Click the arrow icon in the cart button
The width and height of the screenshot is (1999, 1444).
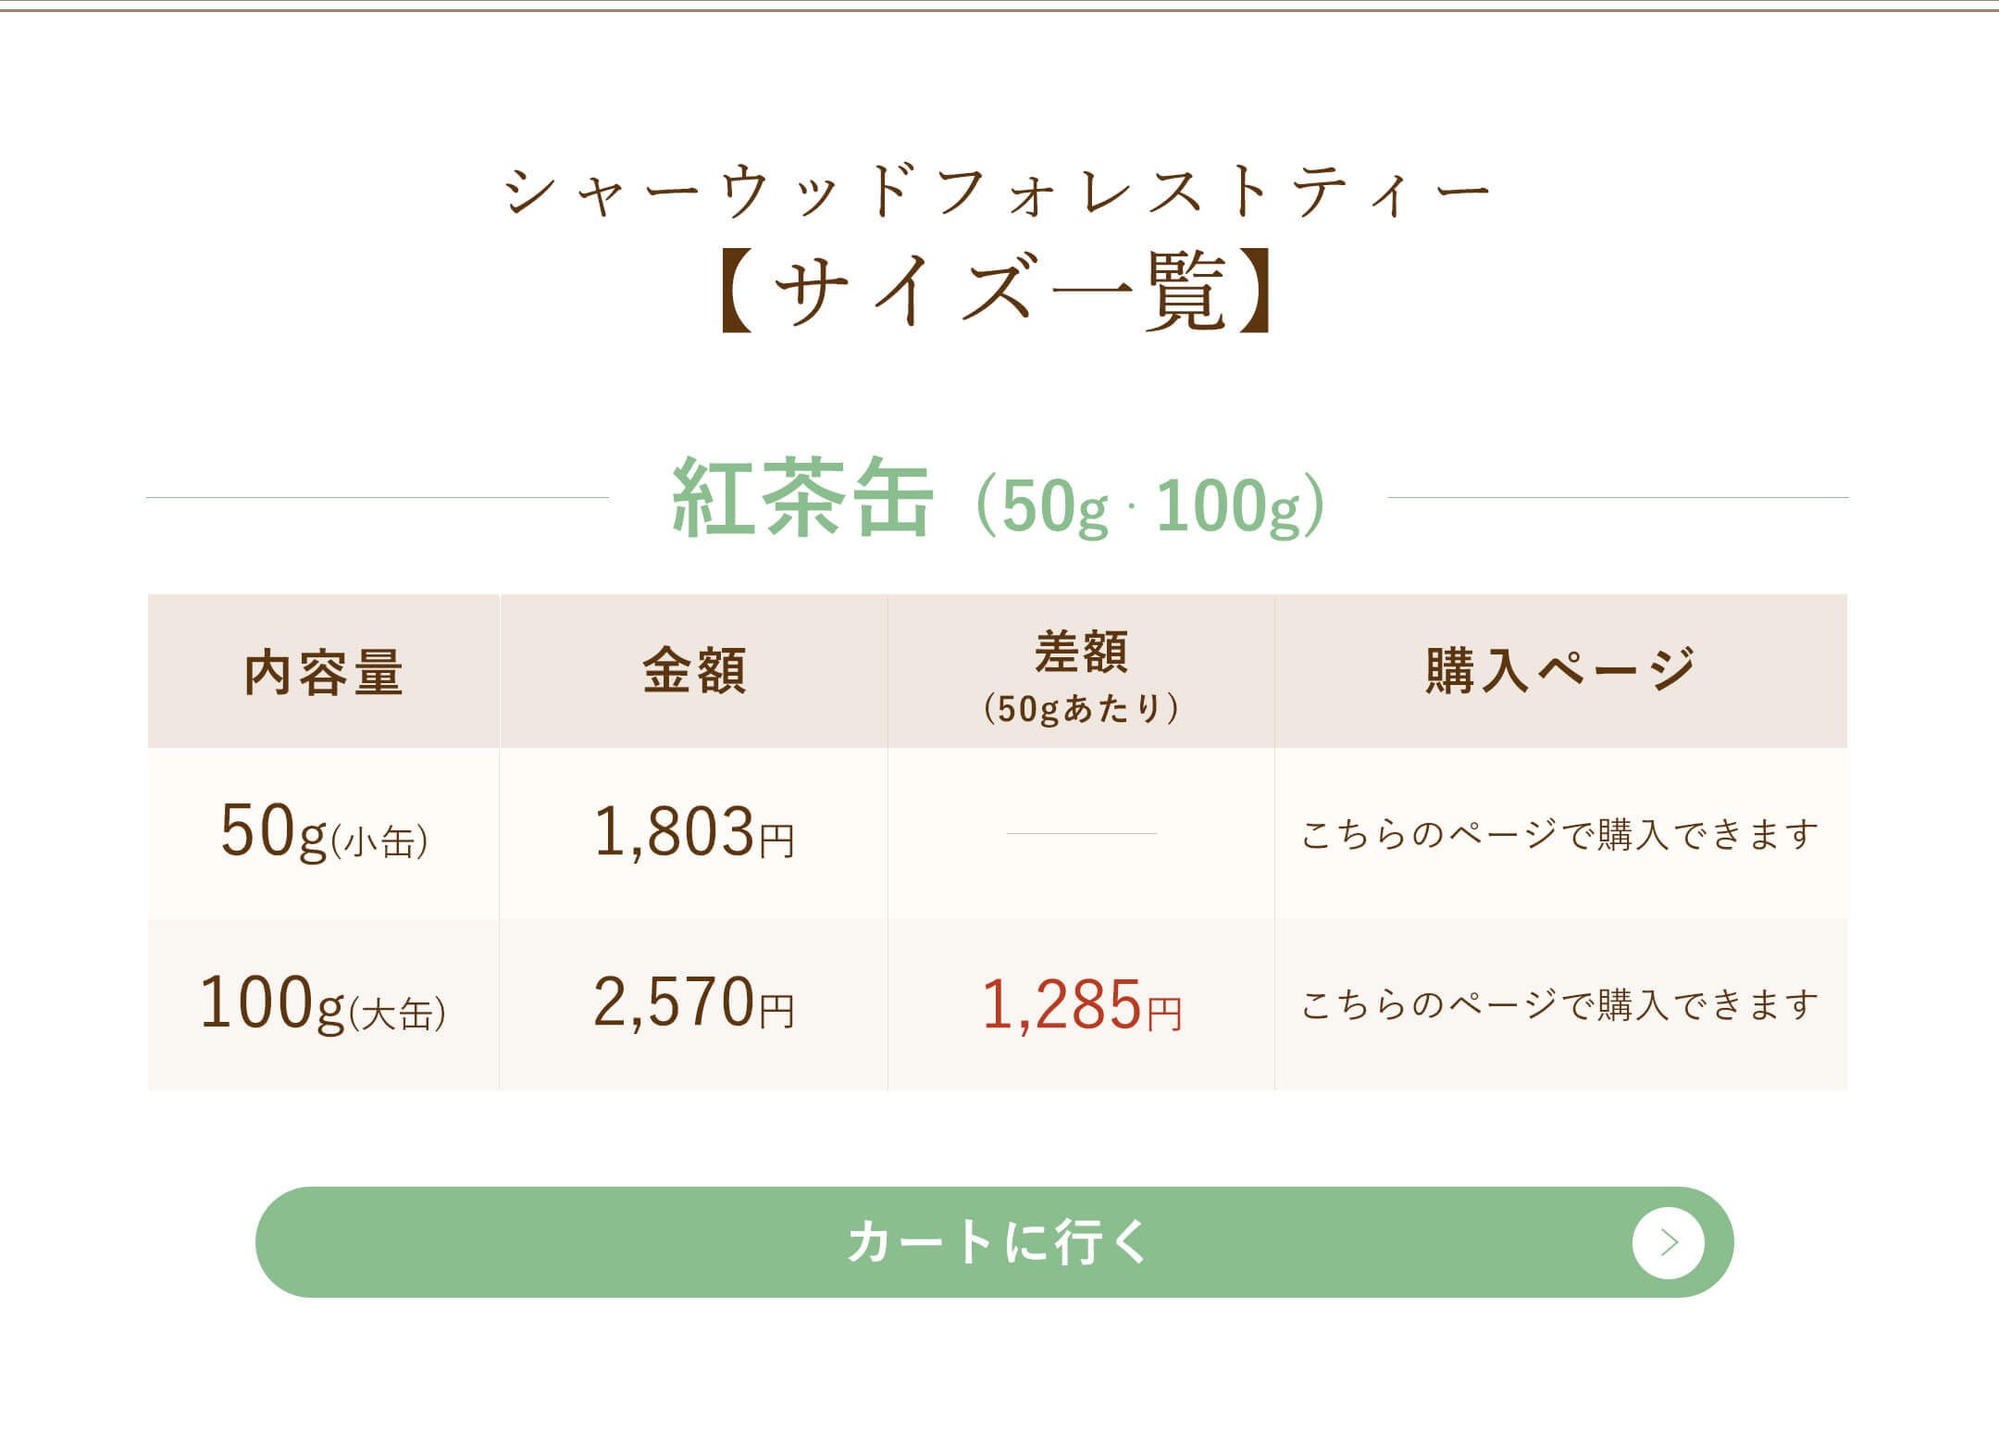click(x=1668, y=1242)
